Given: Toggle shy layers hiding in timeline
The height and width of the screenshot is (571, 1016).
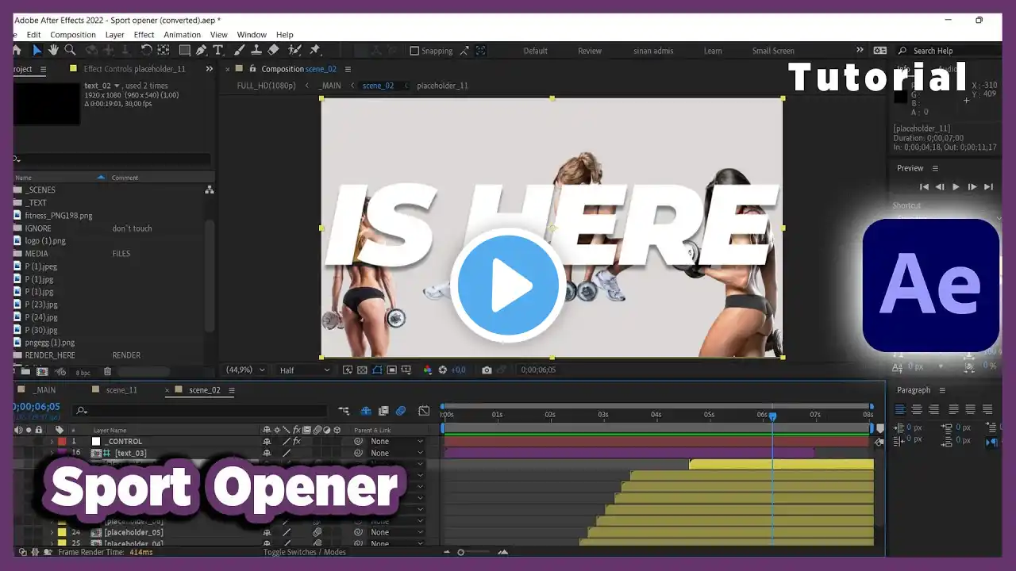Looking at the screenshot, I should [366, 411].
